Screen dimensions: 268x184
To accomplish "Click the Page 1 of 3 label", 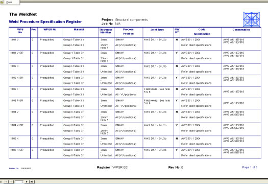I will [250, 167].
